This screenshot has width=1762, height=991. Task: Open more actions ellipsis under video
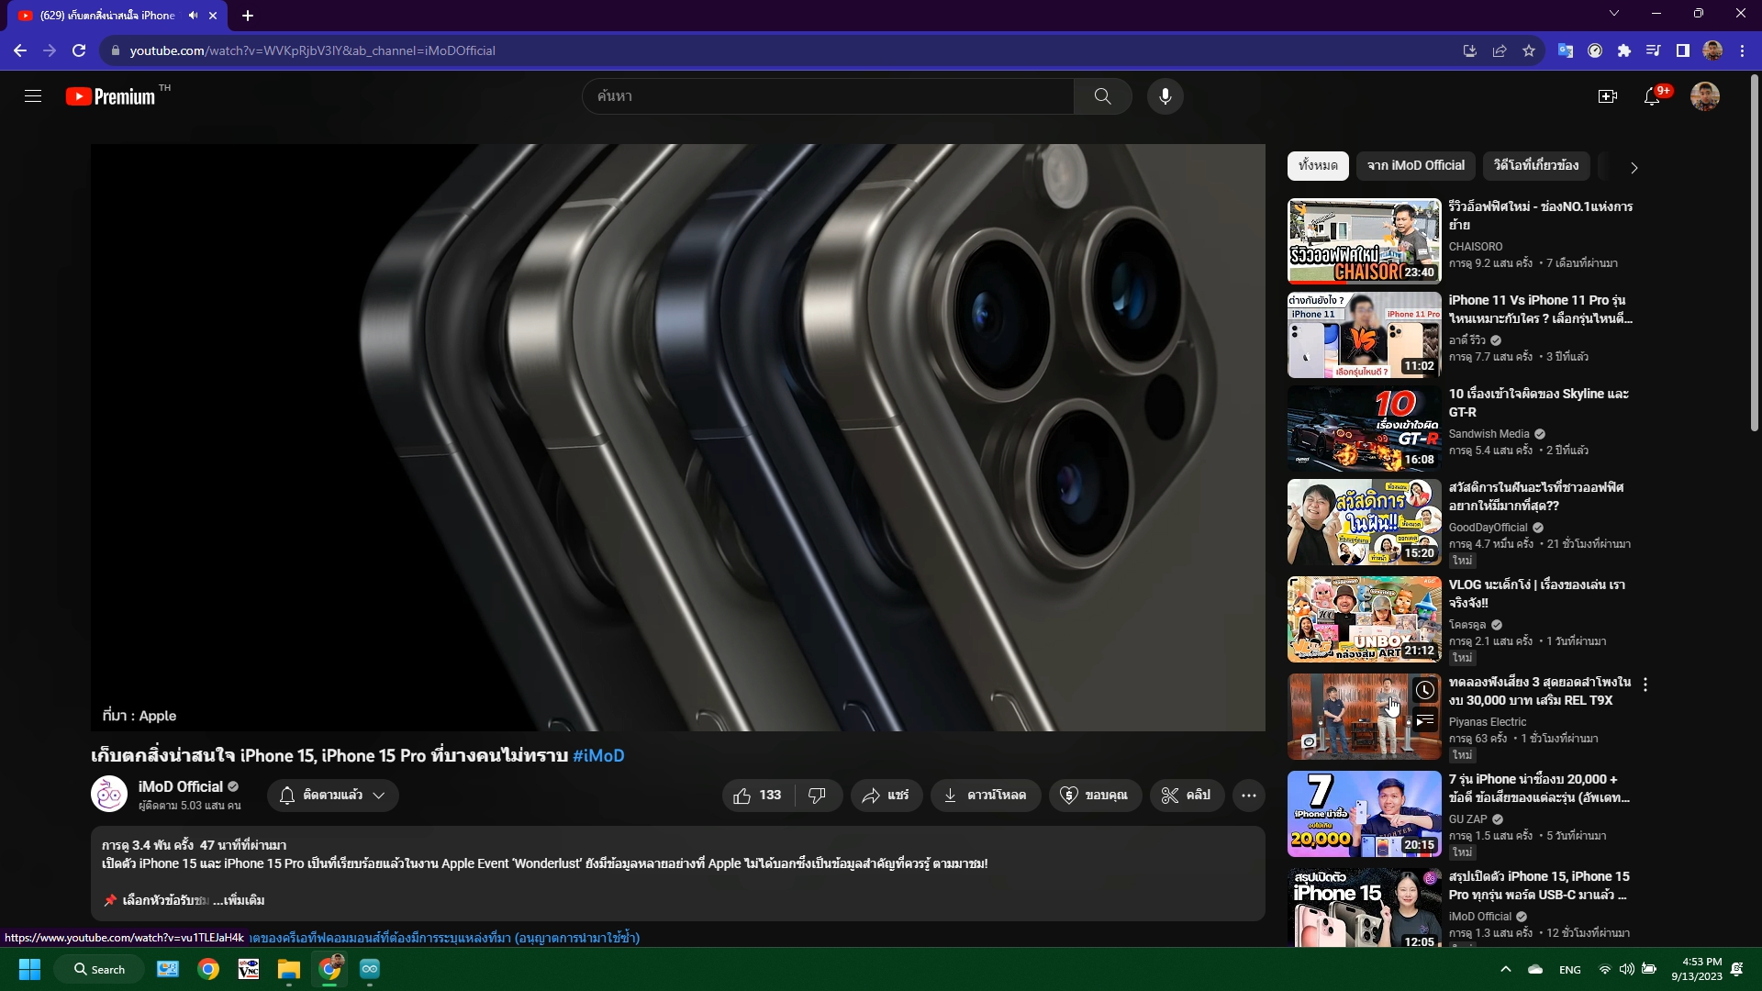(x=1249, y=796)
